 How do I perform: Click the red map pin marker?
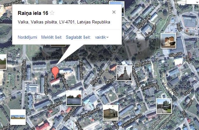[55, 73]
